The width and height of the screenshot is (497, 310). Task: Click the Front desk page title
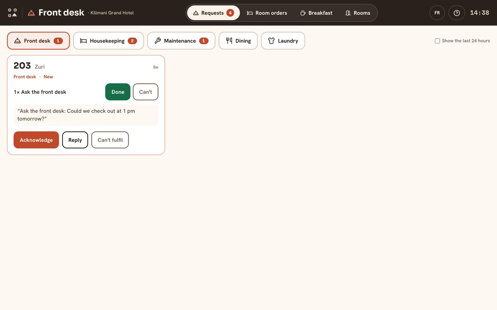61,13
